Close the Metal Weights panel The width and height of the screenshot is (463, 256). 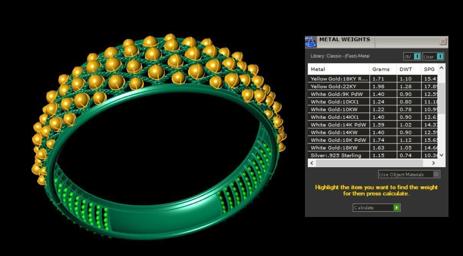click(443, 41)
